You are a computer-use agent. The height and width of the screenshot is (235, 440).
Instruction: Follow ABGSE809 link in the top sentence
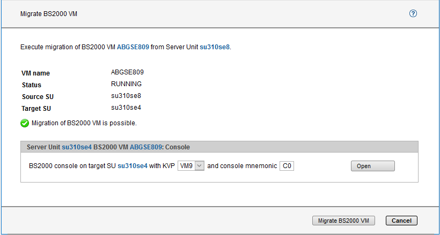coord(133,47)
